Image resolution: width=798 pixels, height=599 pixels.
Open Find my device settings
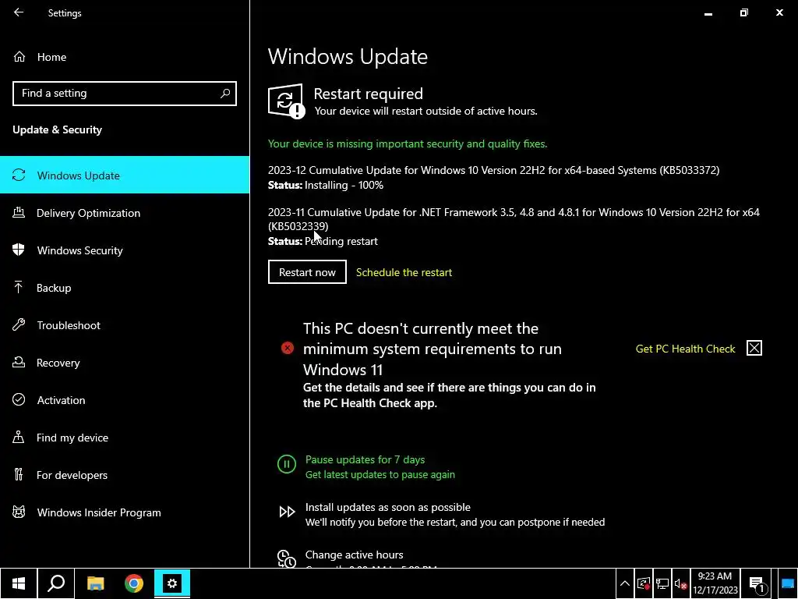coord(125,438)
